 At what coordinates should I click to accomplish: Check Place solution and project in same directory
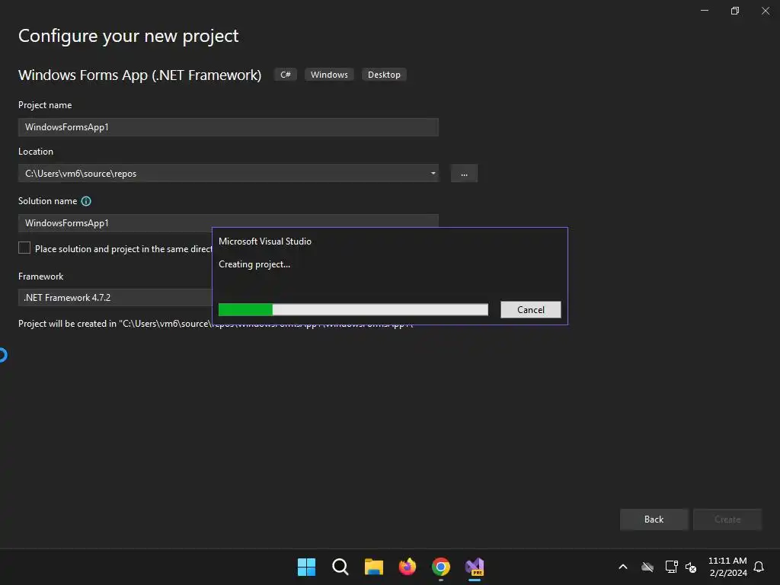point(24,248)
